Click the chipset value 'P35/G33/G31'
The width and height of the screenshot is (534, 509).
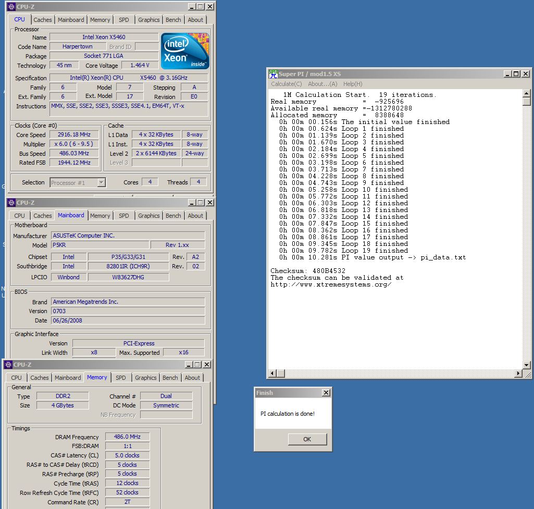pyautogui.click(x=128, y=257)
